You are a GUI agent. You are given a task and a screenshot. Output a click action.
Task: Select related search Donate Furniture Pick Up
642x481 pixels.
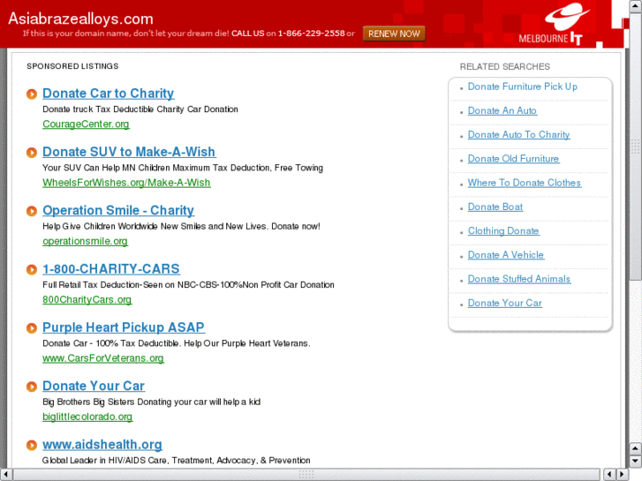click(523, 86)
